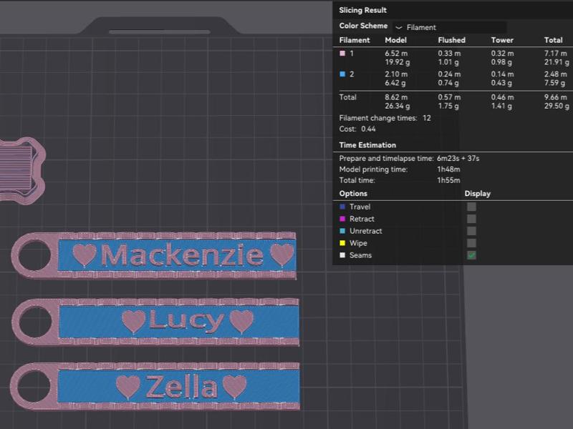Screen dimensions: 573x429
Task: Click the magenta Retract color indicator
Action: click(x=342, y=219)
